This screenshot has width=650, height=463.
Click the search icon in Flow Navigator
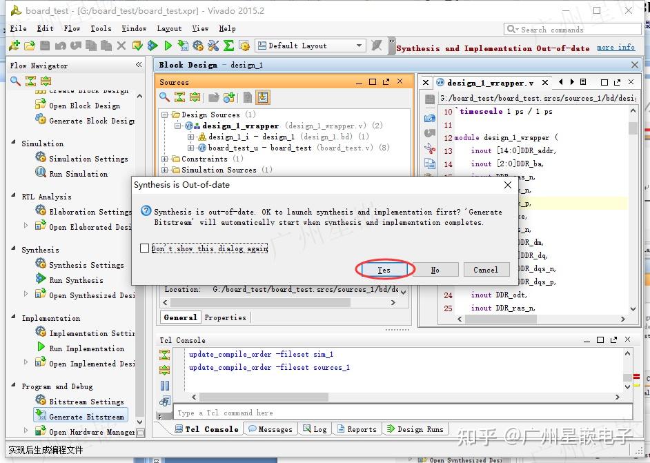pos(15,81)
